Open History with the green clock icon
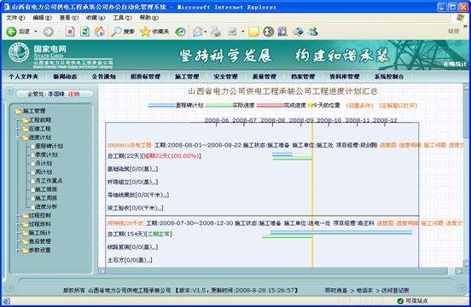This screenshot has width=471, height=307. pos(181,32)
